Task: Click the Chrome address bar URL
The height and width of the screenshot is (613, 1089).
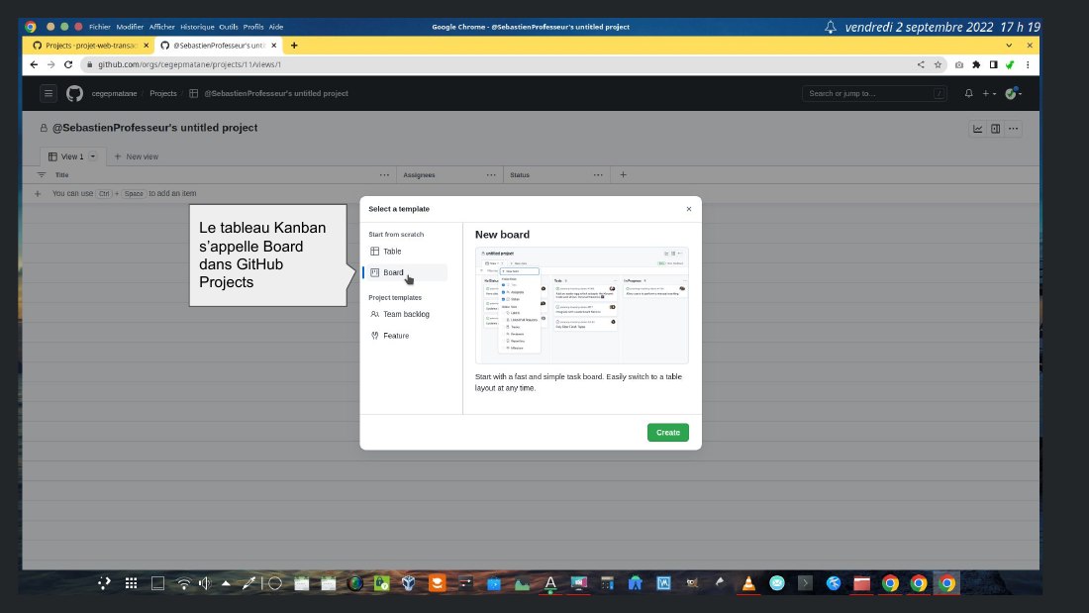Action: pos(189,64)
